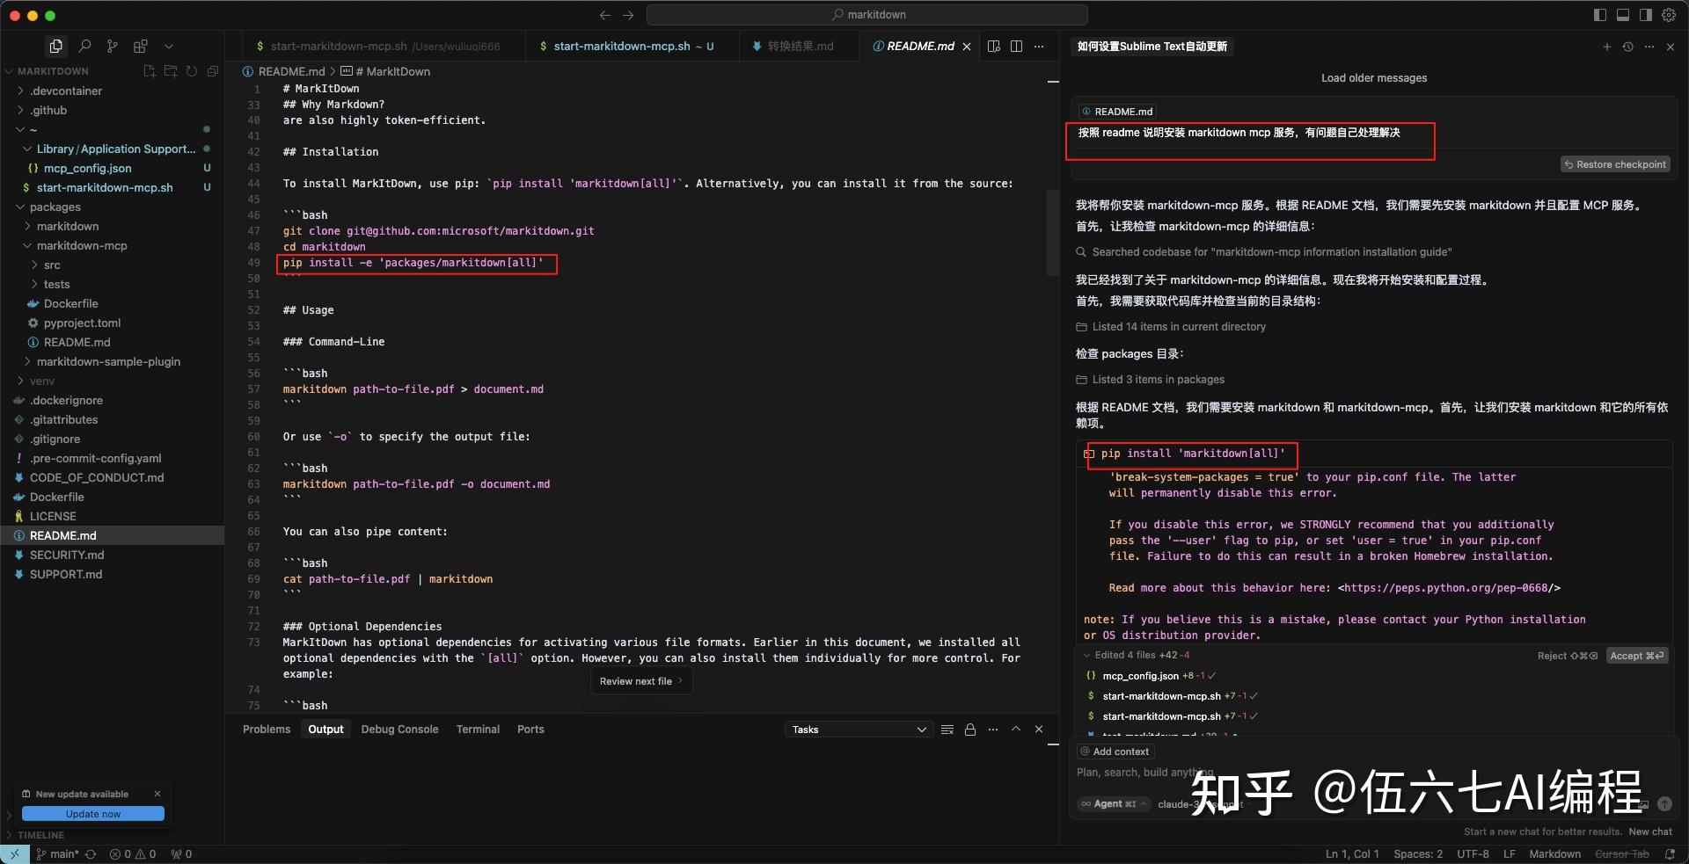1689x864 pixels.
Task: Open the settings gear in the title bar
Action: click(x=1668, y=15)
